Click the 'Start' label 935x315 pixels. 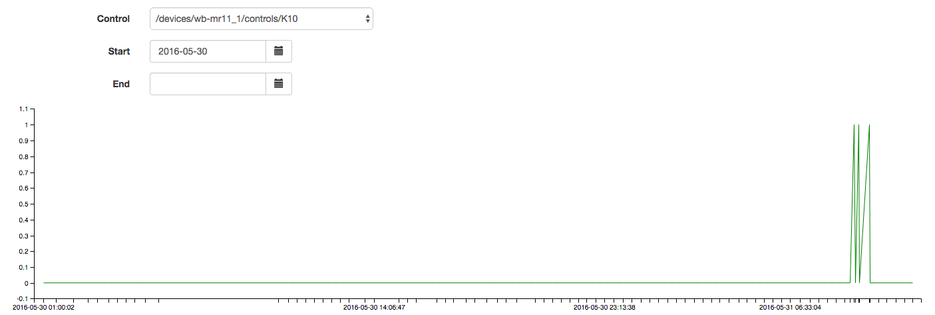(x=119, y=51)
